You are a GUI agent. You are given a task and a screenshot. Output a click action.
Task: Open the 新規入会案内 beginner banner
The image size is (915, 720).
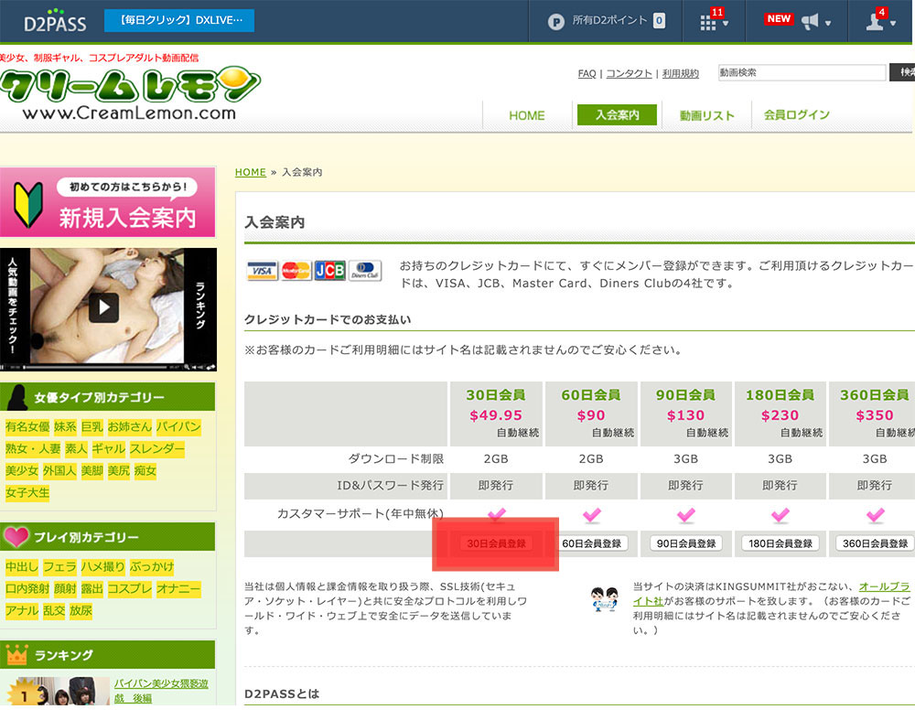click(x=108, y=203)
